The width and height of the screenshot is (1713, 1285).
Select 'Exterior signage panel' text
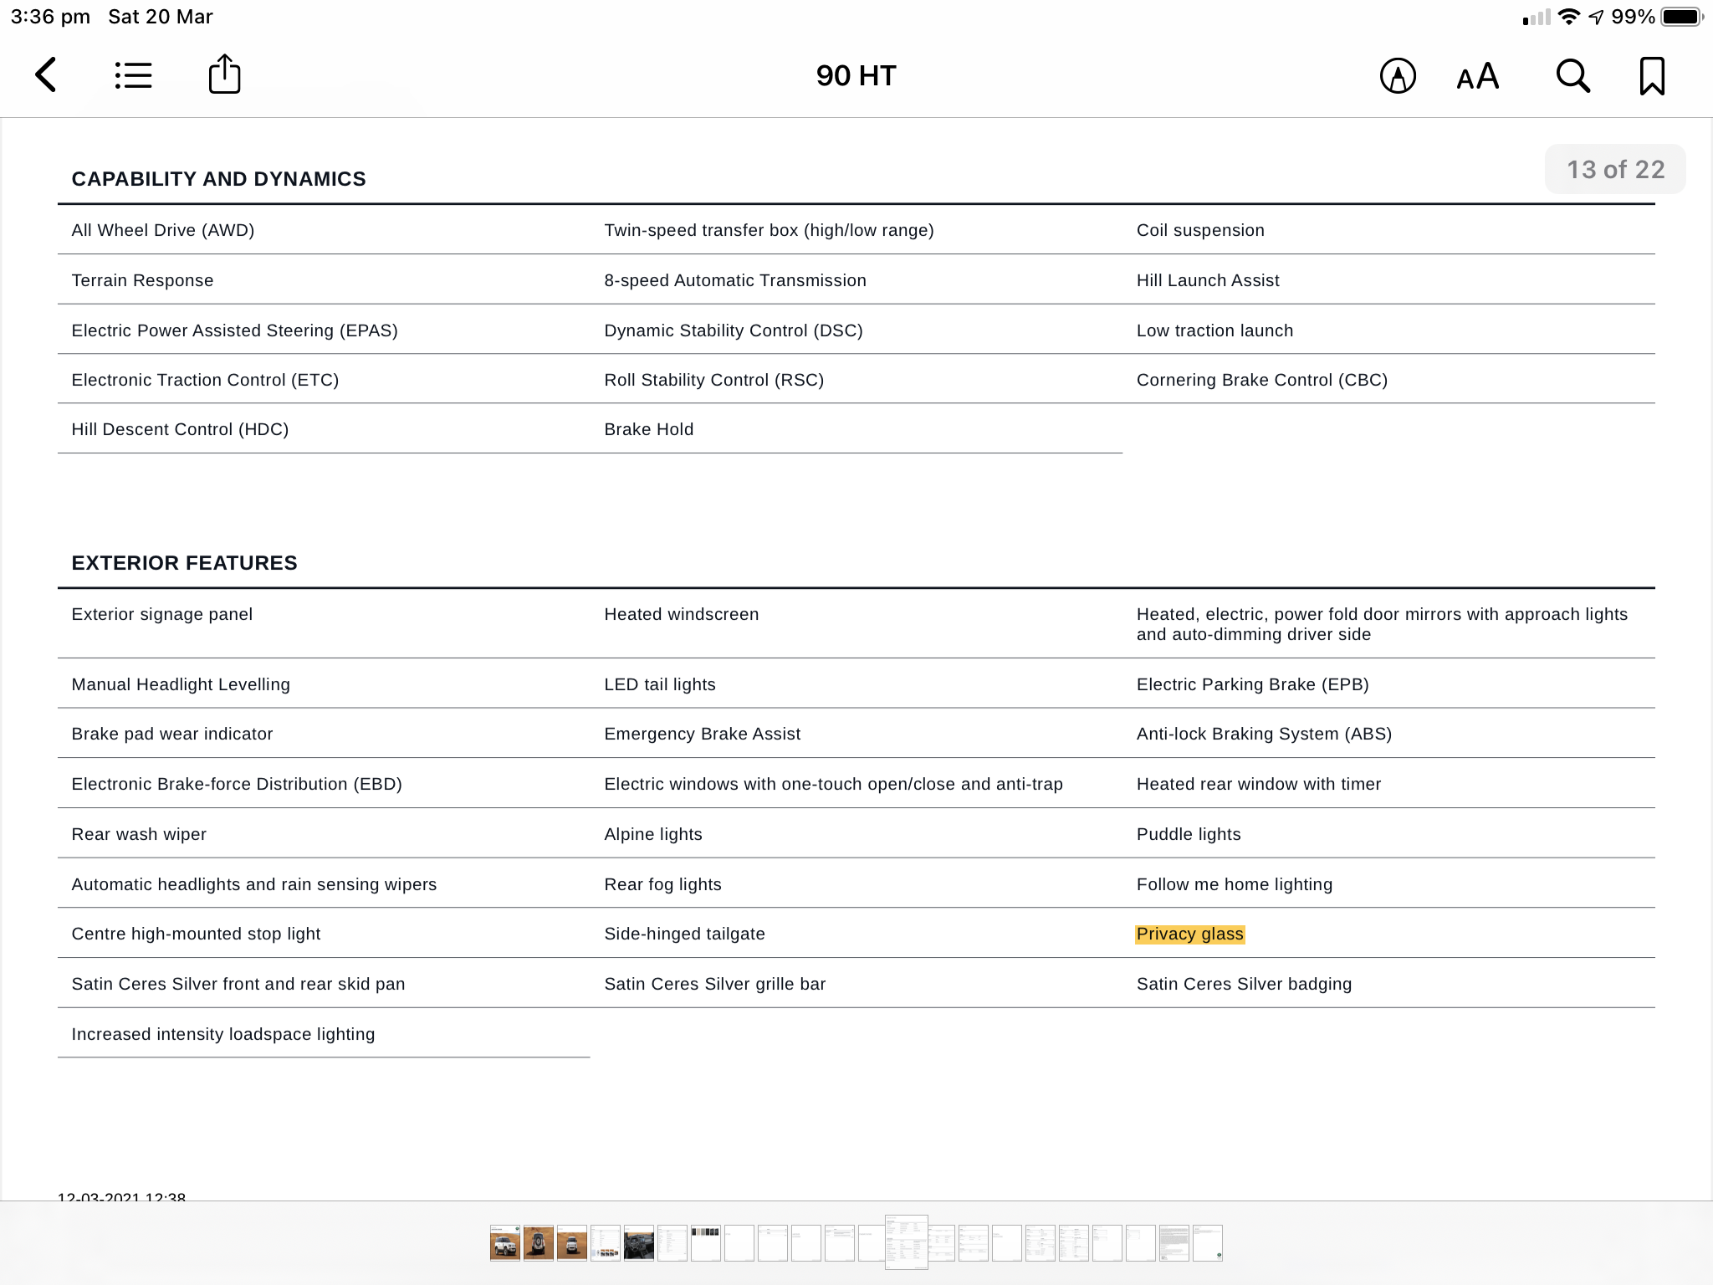click(161, 614)
